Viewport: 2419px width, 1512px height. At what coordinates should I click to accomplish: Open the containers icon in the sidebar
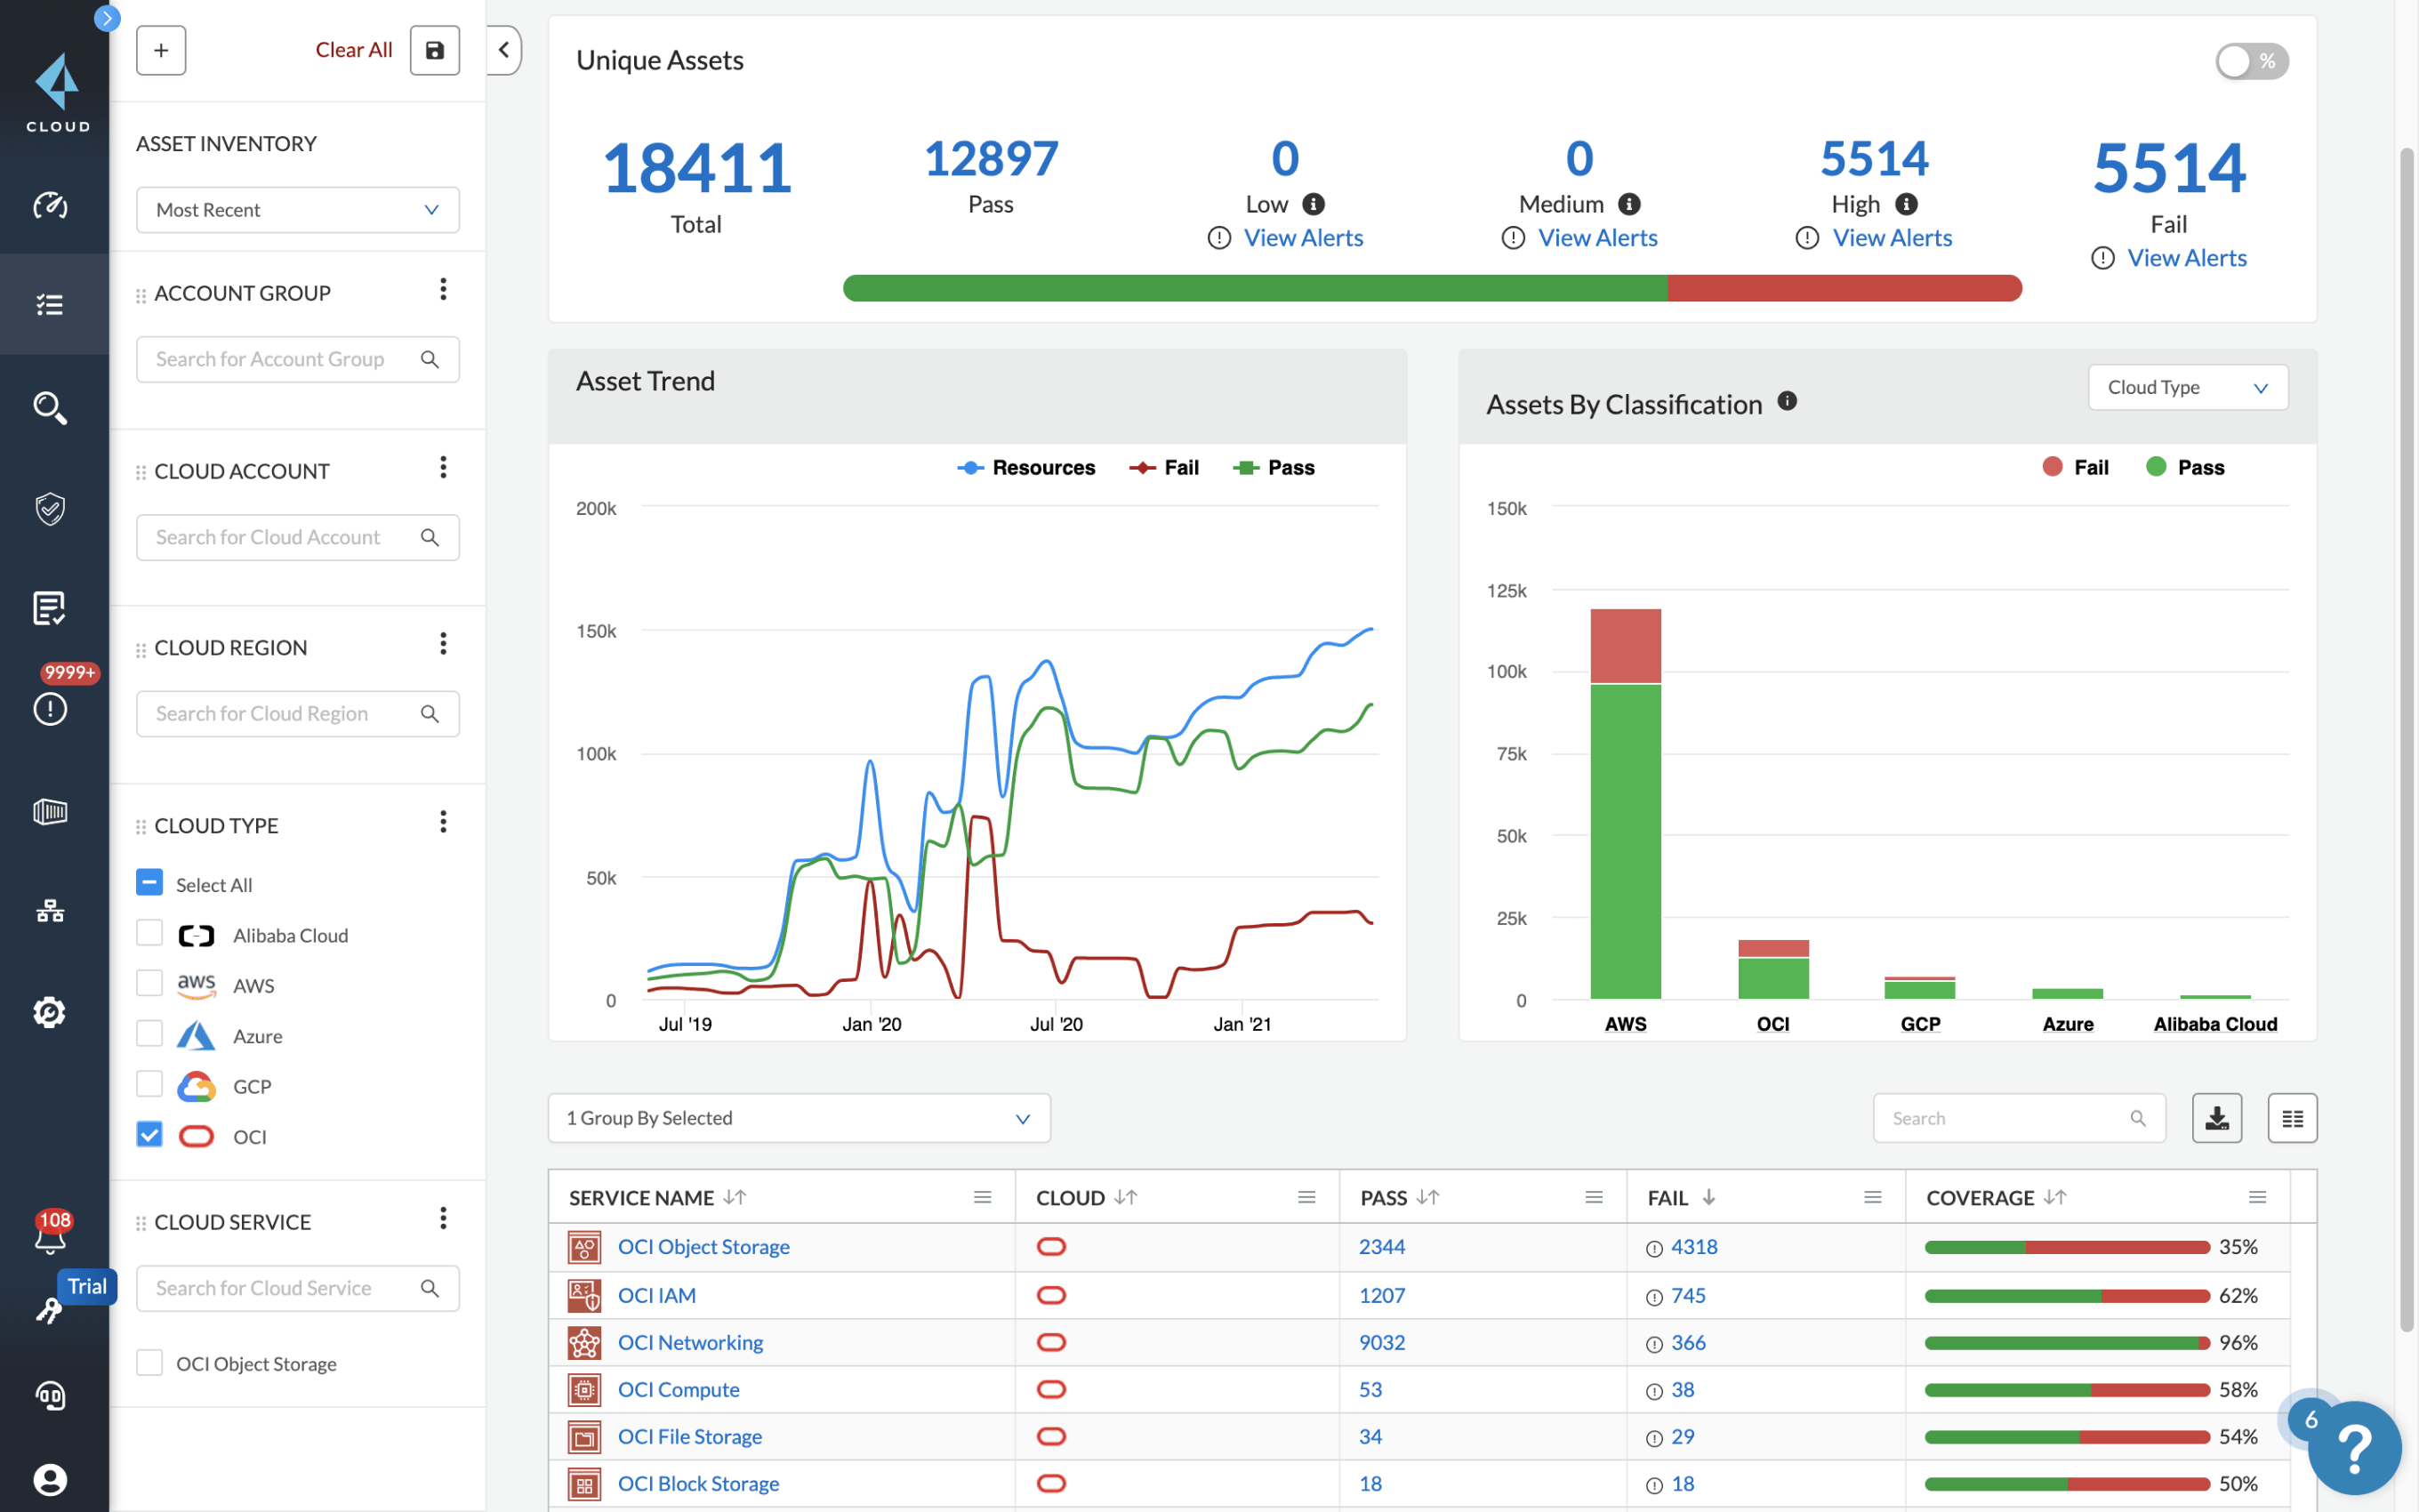coord(49,811)
